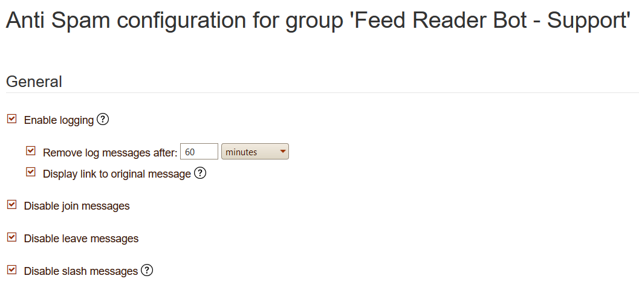Open the minutes time unit dropdown
Screen dimensions: 639x293
255,152
